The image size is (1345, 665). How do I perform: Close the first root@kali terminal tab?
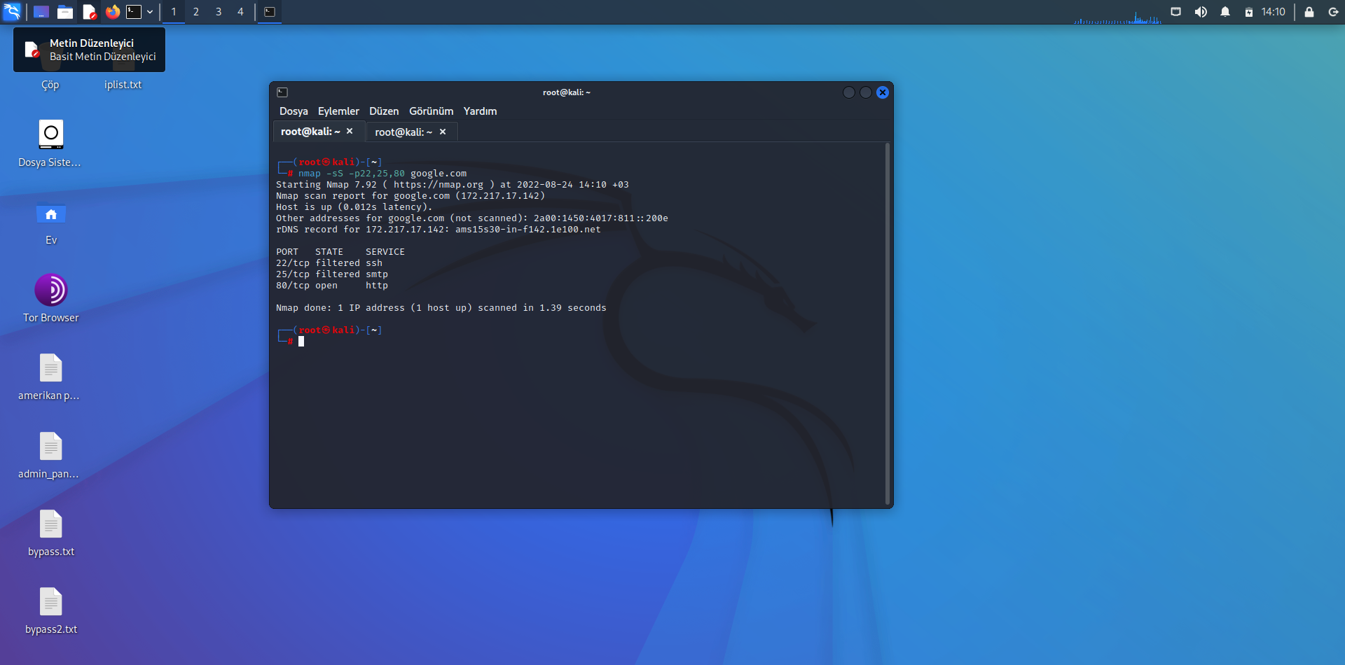[350, 132]
